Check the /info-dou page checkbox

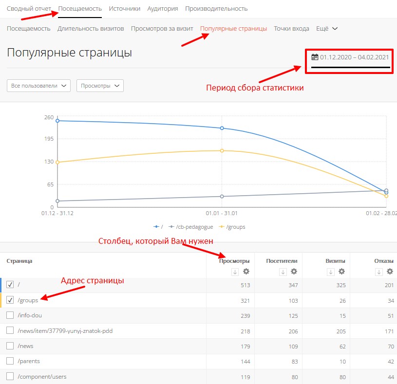coord(10,315)
